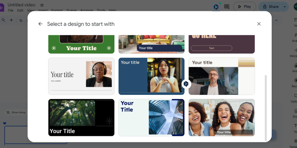Select the blue design with woman speaking
Screen dimensions: 297x148
pyautogui.click(x=151, y=76)
